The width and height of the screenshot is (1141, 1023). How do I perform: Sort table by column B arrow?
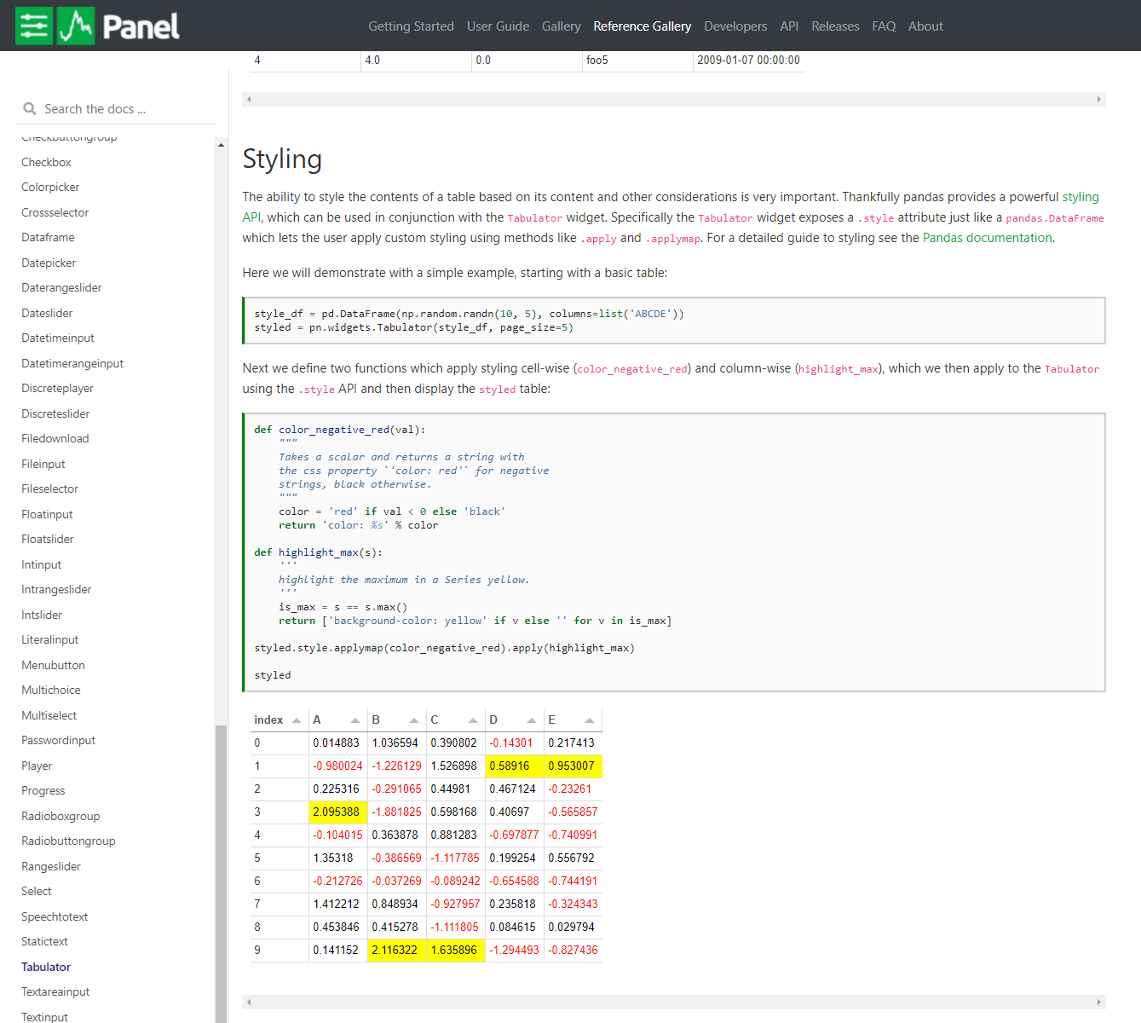pyautogui.click(x=414, y=720)
